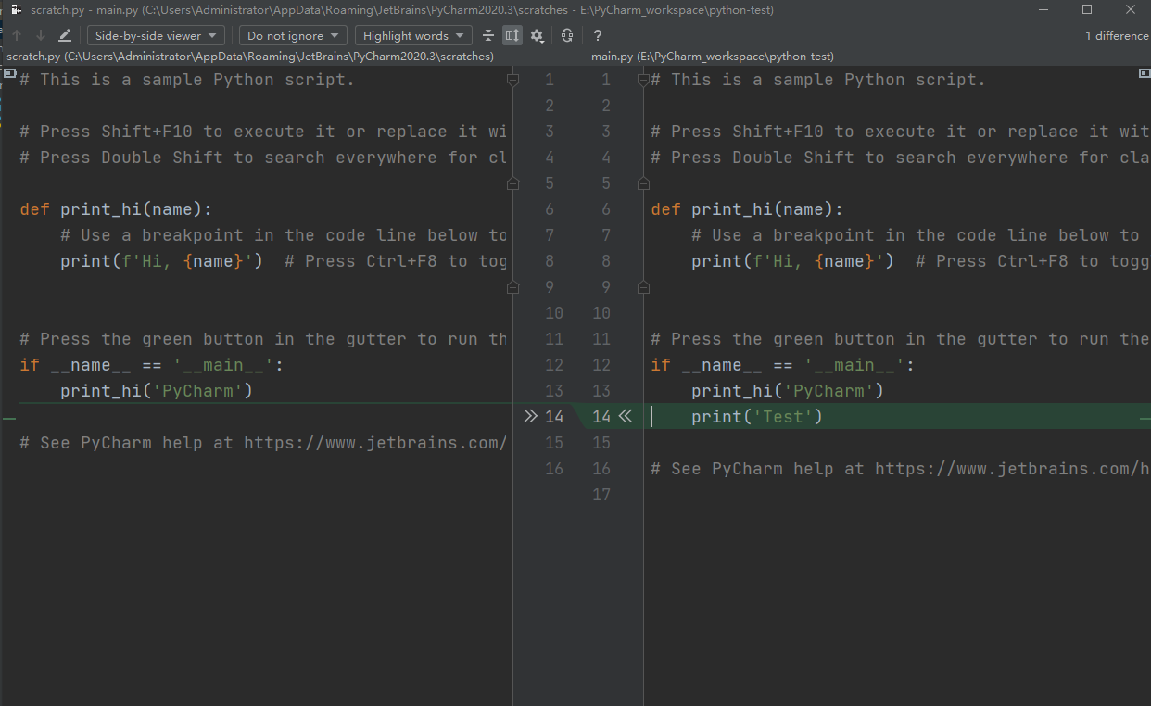Open the Highlight words dropdown
The height and width of the screenshot is (706, 1151).
pyautogui.click(x=413, y=35)
